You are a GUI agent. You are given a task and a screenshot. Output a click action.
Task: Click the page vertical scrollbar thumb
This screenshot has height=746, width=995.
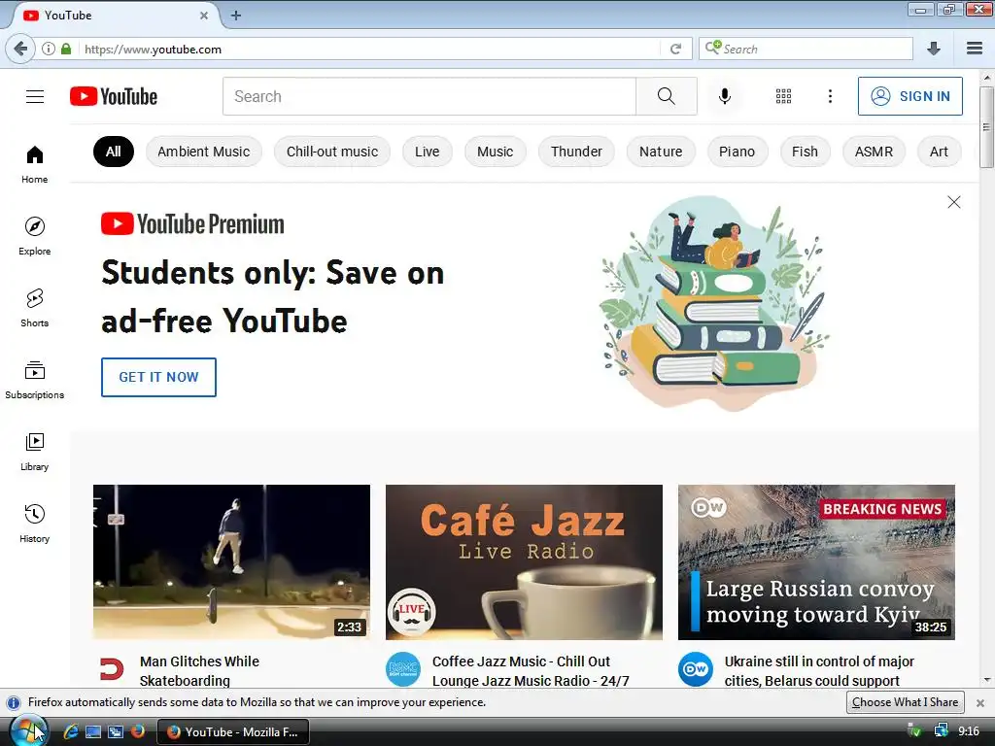[987, 127]
